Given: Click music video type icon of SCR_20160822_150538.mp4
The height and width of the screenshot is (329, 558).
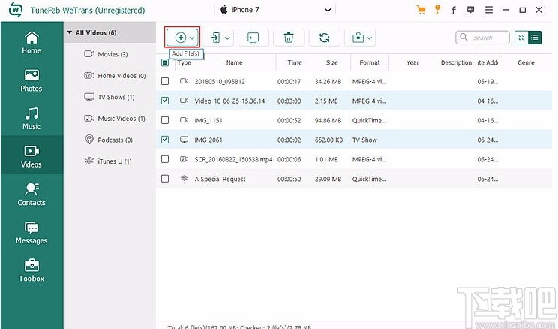Looking at the screenshot, I should (x=184, y=159).
